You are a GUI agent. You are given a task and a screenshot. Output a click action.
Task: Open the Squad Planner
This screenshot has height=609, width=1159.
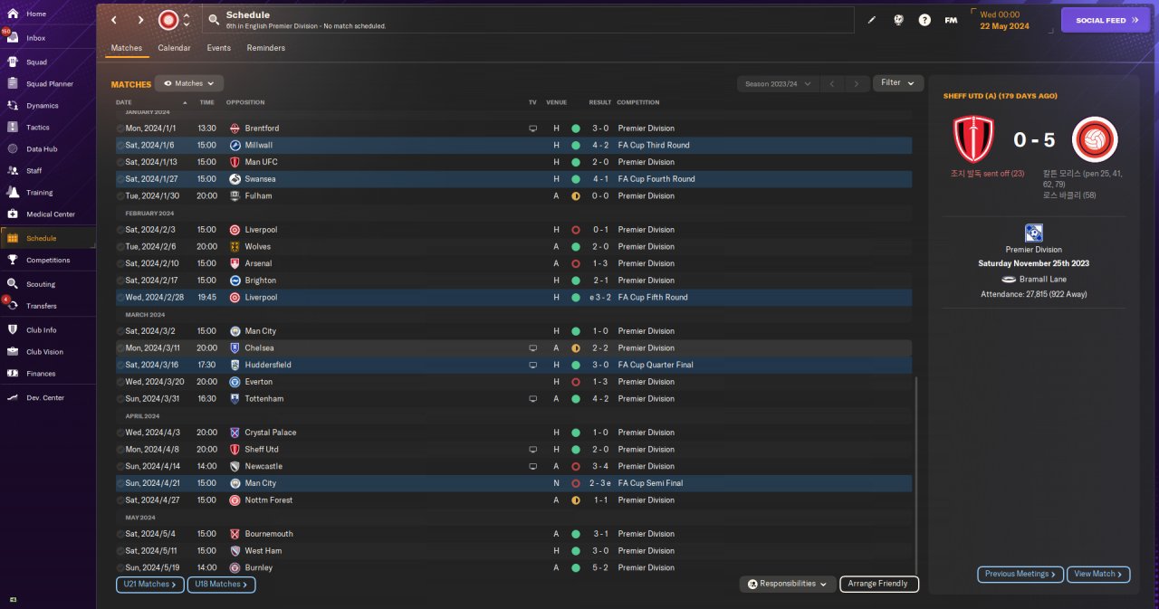coord(50,84)
